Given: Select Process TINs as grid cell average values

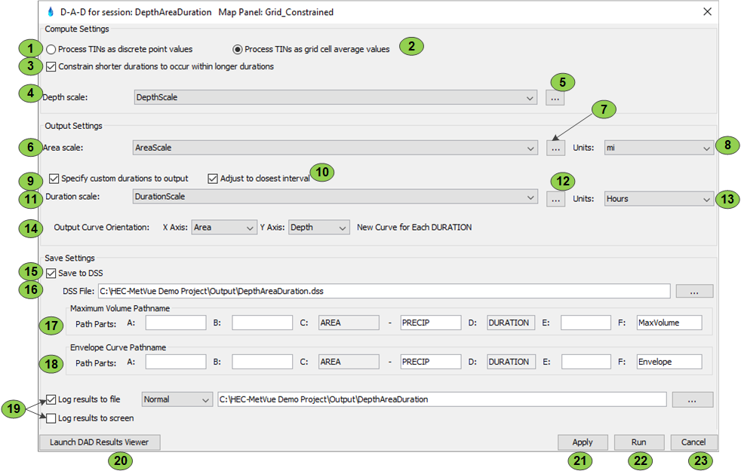Looking at the screenshot, I should coord(238,50).
